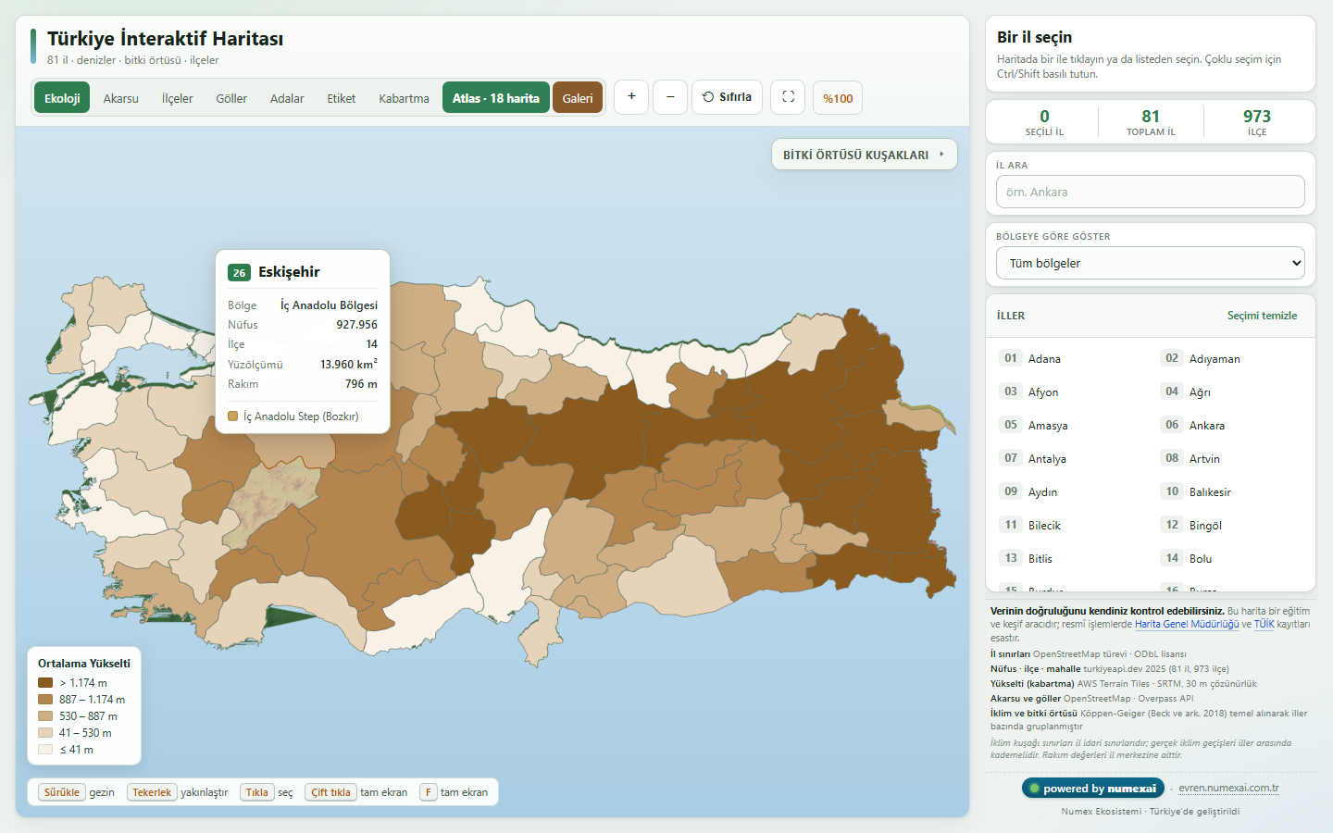Visit the evren.numexai.com.tr link
Viewport: 1333px width, 833px height.
click(1228, 789)
